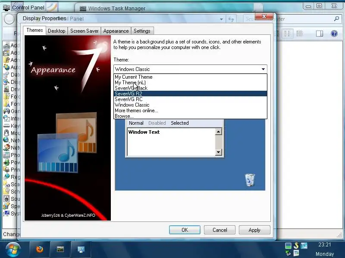Image resolution: width=345 pixels, height=258 pixels.
Task: Click the Control Panel help icon
Action: coord(334,34)
